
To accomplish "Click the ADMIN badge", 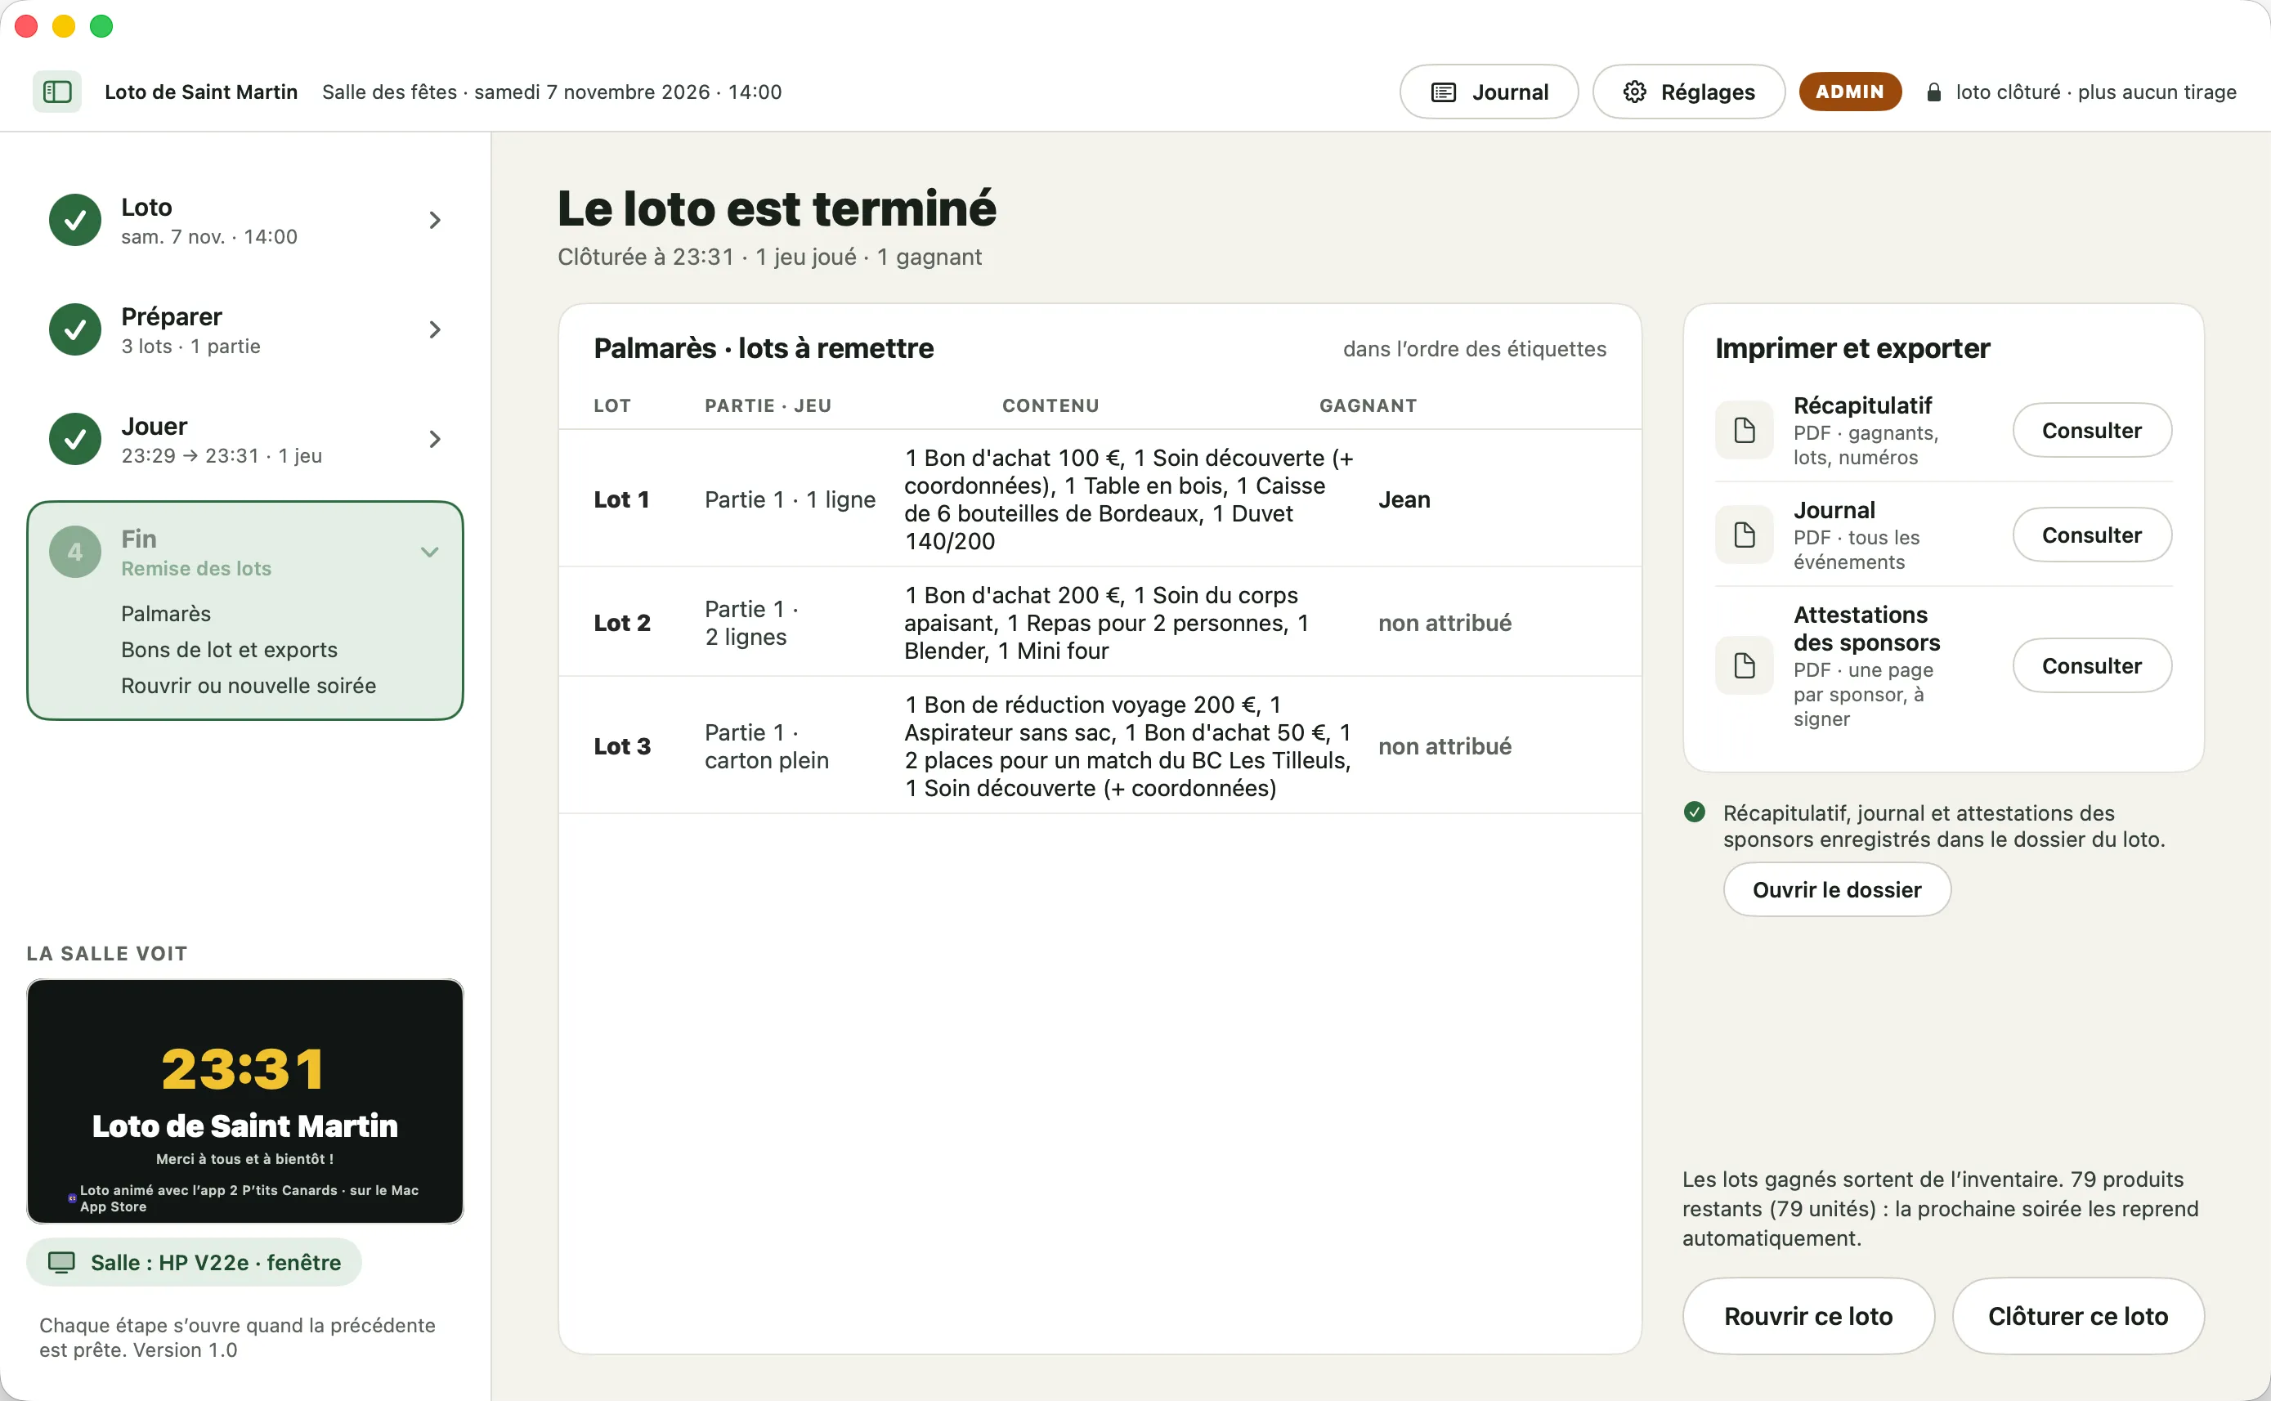I will [x=1849, y=92].
